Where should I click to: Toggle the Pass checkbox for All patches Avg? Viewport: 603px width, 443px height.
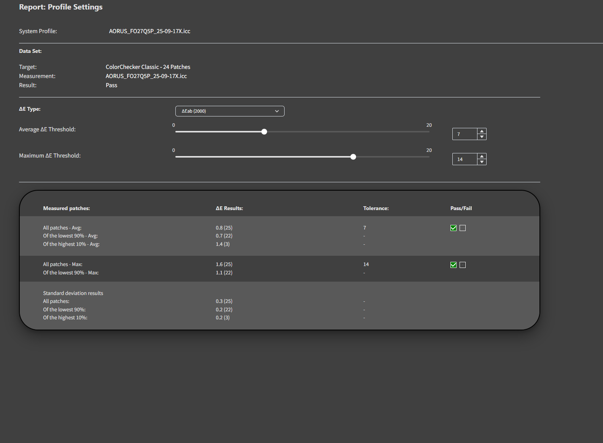tap(453, 228)
